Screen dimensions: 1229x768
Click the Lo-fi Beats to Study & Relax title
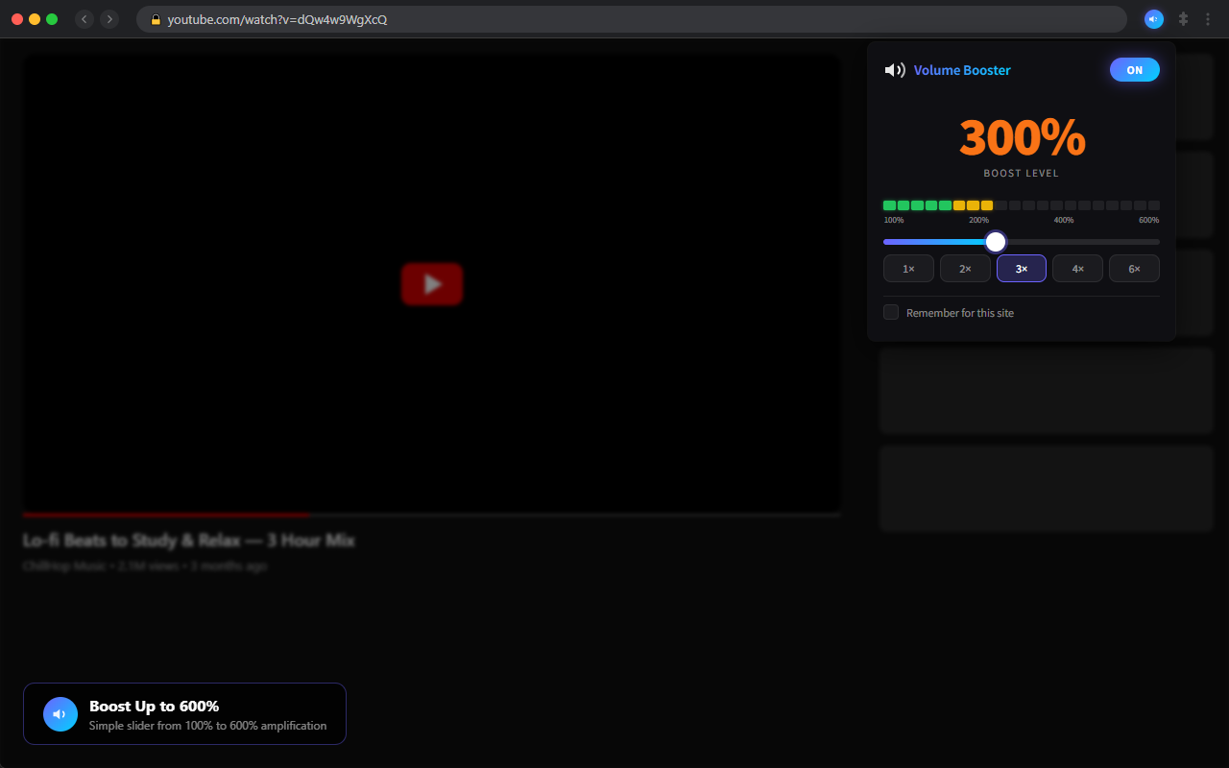click(189, 540)
